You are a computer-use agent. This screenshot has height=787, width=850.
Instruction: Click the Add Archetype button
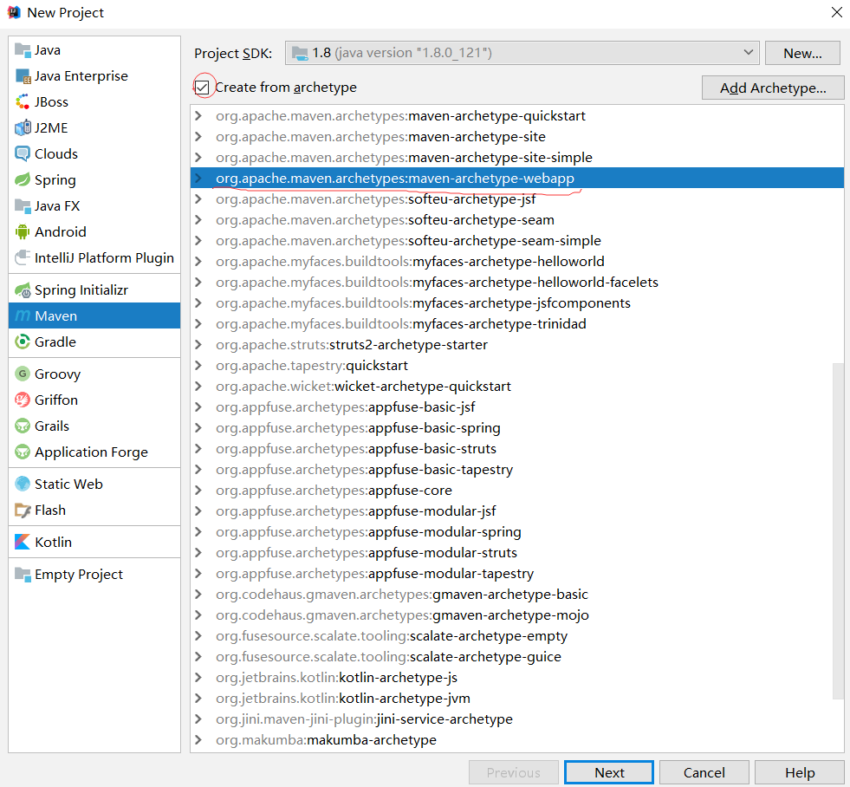773,88
